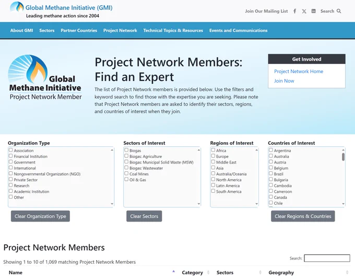This screenshot has height=279, width=355.
Task: Click the Countries of Interest scrollbar thumb
Action: [343, 157]
